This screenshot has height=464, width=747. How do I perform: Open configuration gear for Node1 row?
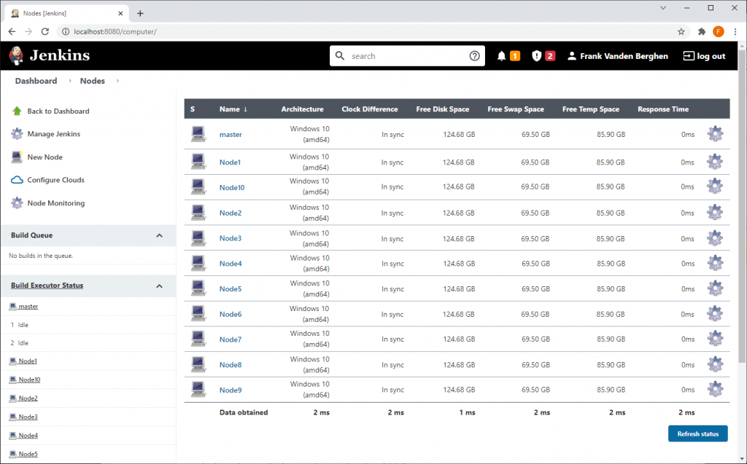click(x=715, y=162)
